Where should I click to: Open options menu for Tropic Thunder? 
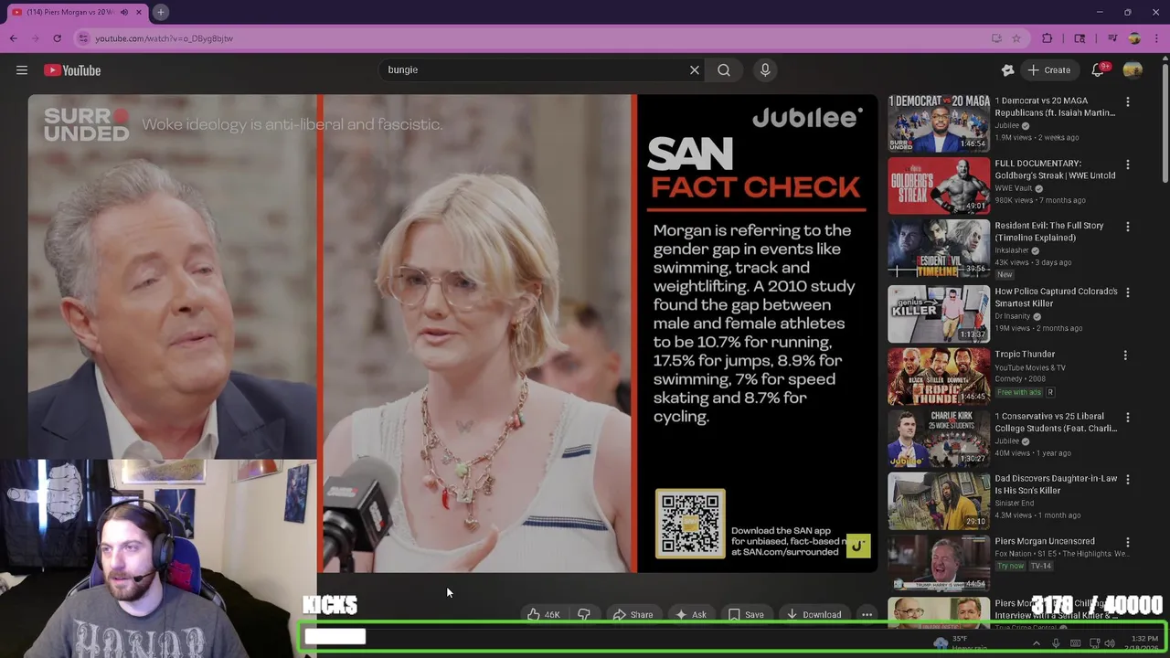tap(1125, 356)
